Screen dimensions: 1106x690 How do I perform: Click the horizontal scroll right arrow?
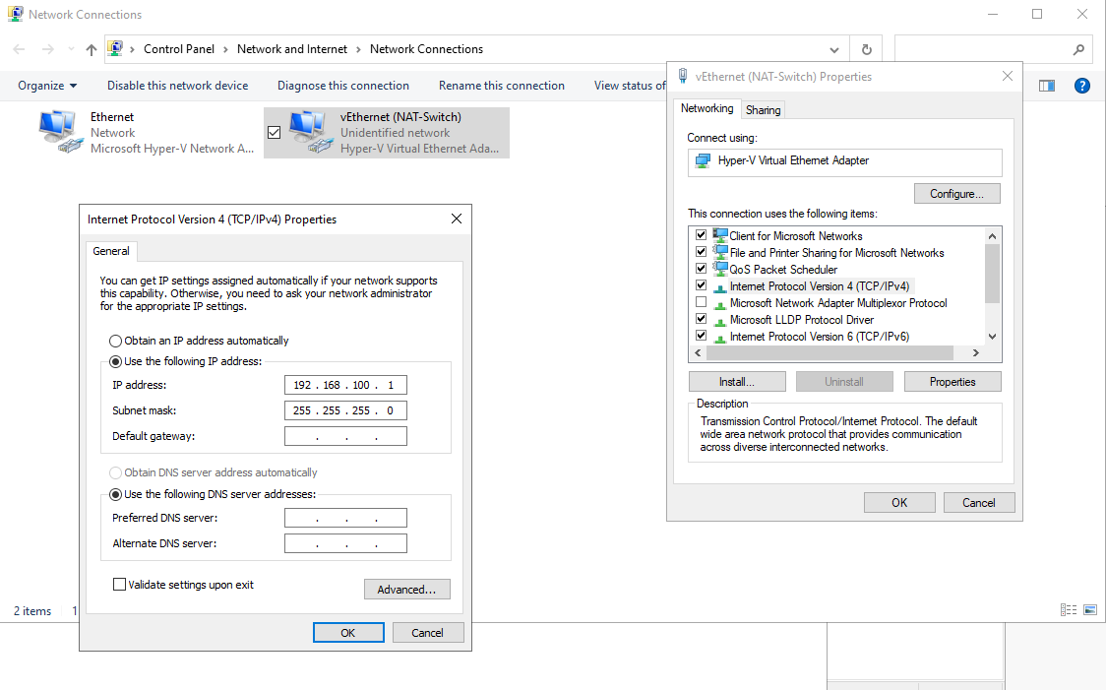(976, 352)
